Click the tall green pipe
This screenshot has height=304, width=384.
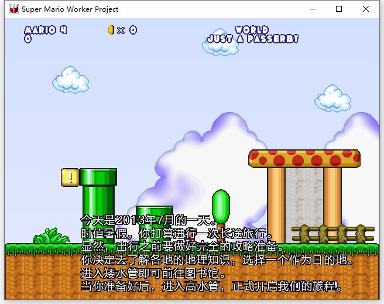click(98, 206)
